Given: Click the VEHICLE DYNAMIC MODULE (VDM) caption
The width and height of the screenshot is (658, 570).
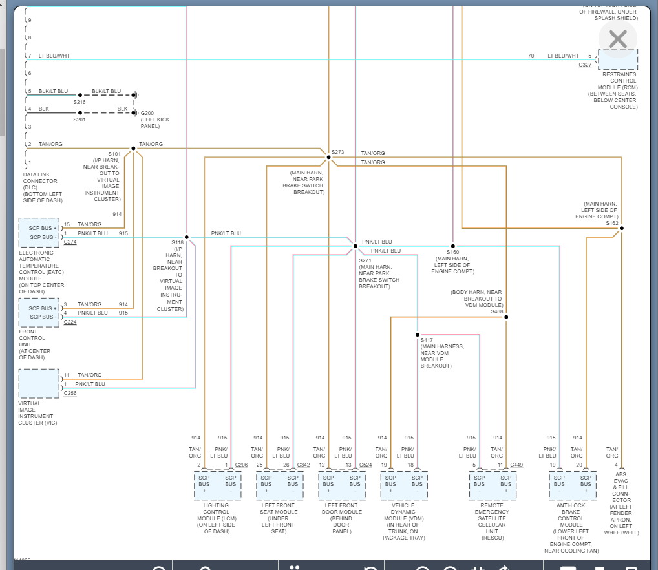Looking at the screenshot, I should (x=404, y=522).
